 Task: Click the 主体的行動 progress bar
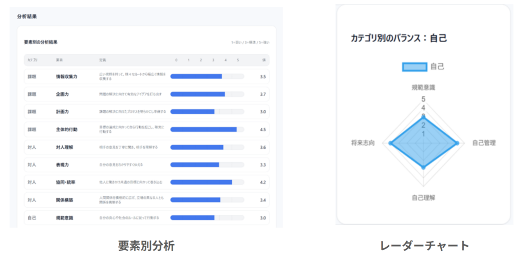click(206, 129)
